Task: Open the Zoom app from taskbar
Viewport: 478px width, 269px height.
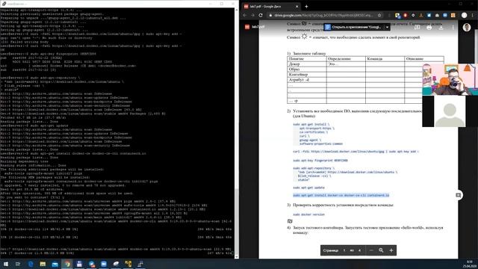Action: pos(104,264)
